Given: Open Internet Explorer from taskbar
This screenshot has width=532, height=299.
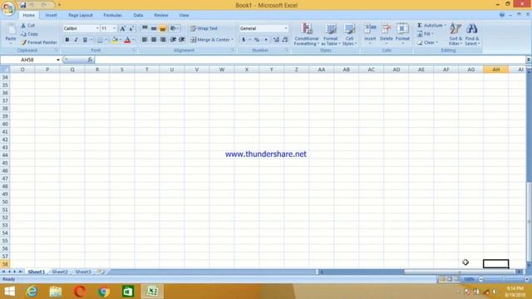Looking at the screenshot, I should pyautogui.click(x=32, y=292).
